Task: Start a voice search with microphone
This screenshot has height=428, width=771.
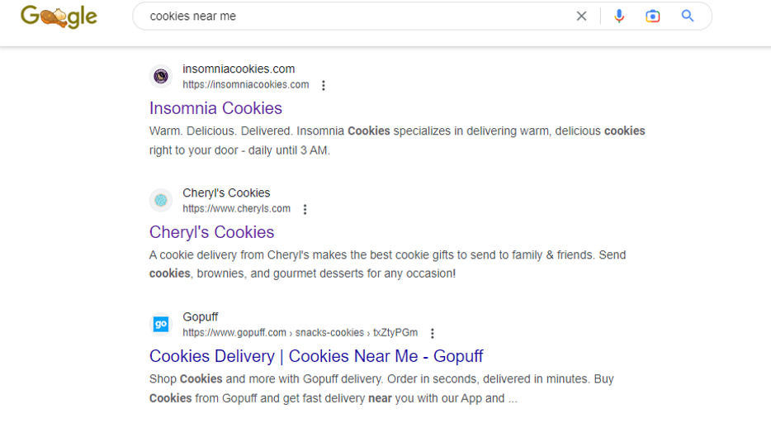Action: tap(619, 17)
